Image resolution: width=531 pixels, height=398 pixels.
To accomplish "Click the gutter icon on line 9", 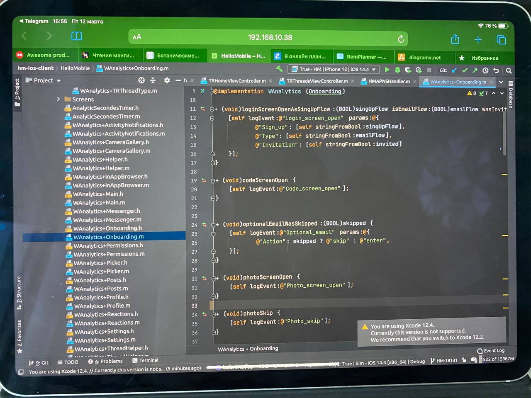I will 202,91.
